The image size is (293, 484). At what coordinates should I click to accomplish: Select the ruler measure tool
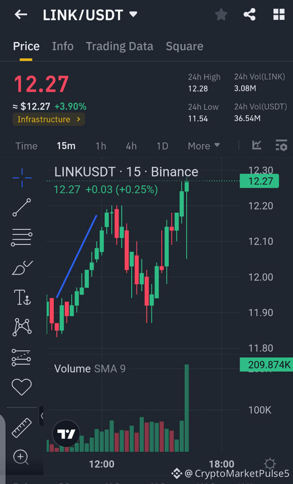click(x=22, y=427)
